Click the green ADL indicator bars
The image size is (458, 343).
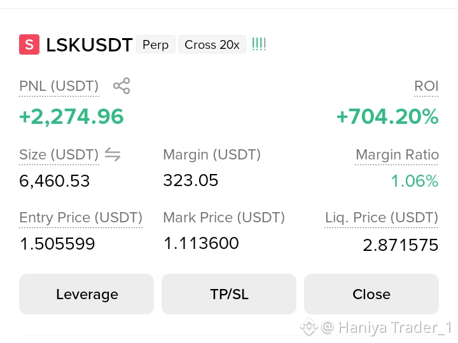click(x=259, y=44)
